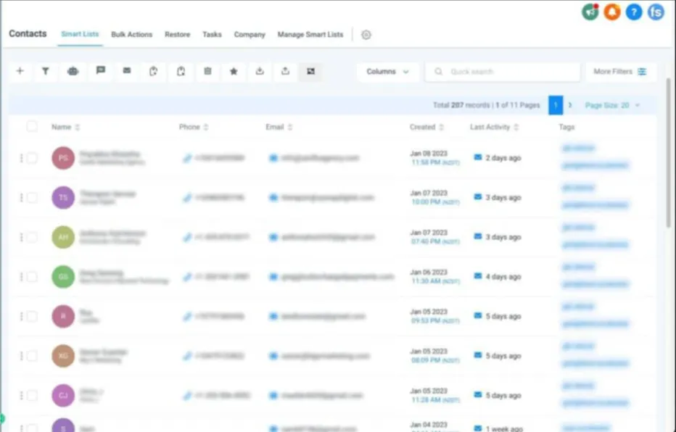Open the settings gear beside Manage Smart Lists
This screenshot has height=432, width=676.
pos(366,35)
